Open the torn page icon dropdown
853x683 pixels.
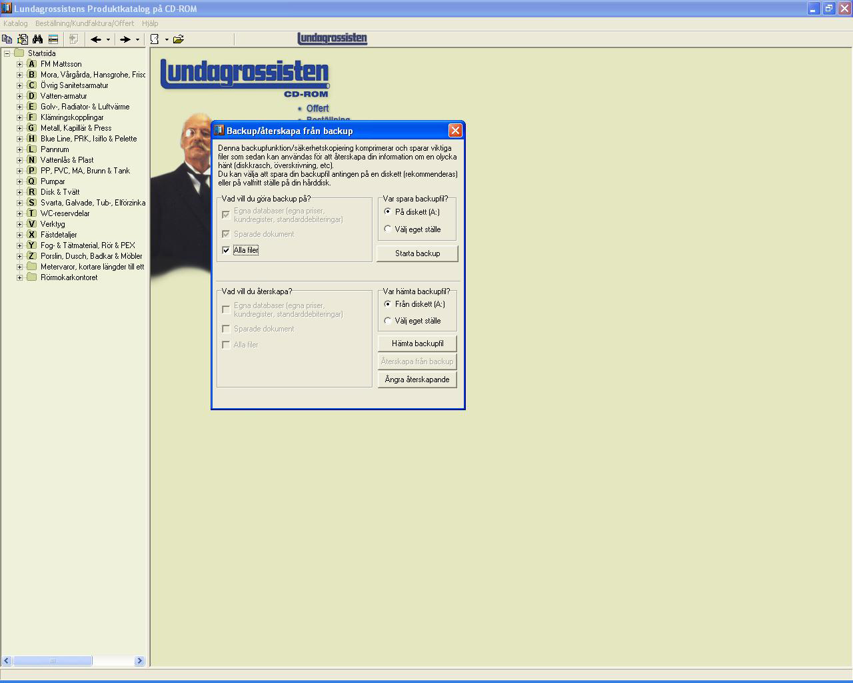(x=167, y=39)
